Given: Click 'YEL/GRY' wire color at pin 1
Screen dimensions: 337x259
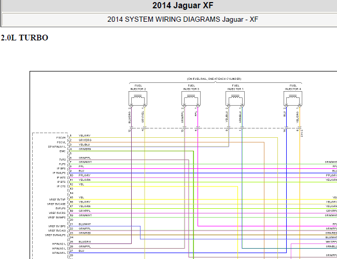Looking at the screenshot, I should [x=85, y=136].
